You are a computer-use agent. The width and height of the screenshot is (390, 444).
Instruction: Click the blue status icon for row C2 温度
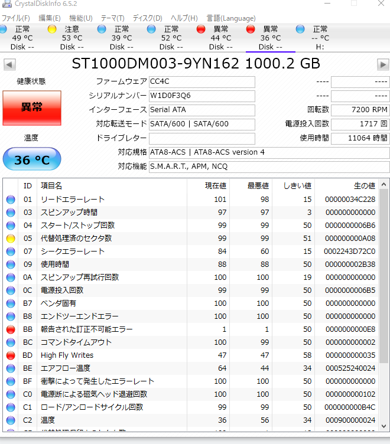pyautogui.click(x=11, y=420)
